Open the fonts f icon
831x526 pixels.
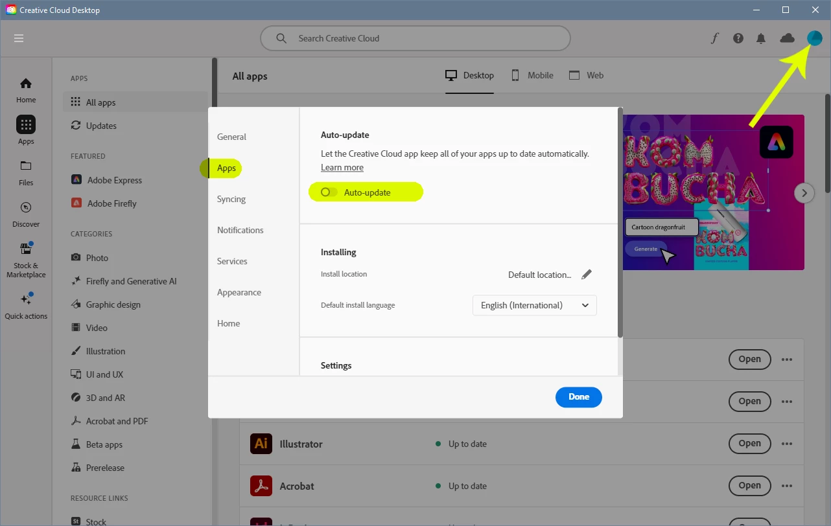[x=714, y=38]
